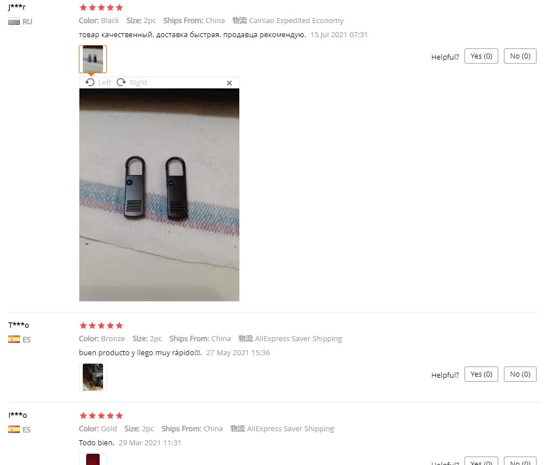545x465 pixels.
Task: Open the black zipper pulls thumbnail
Action: (x=93, y=59)
